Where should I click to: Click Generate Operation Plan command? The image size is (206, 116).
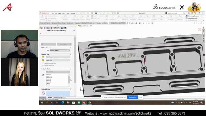[x=75, y=18]
